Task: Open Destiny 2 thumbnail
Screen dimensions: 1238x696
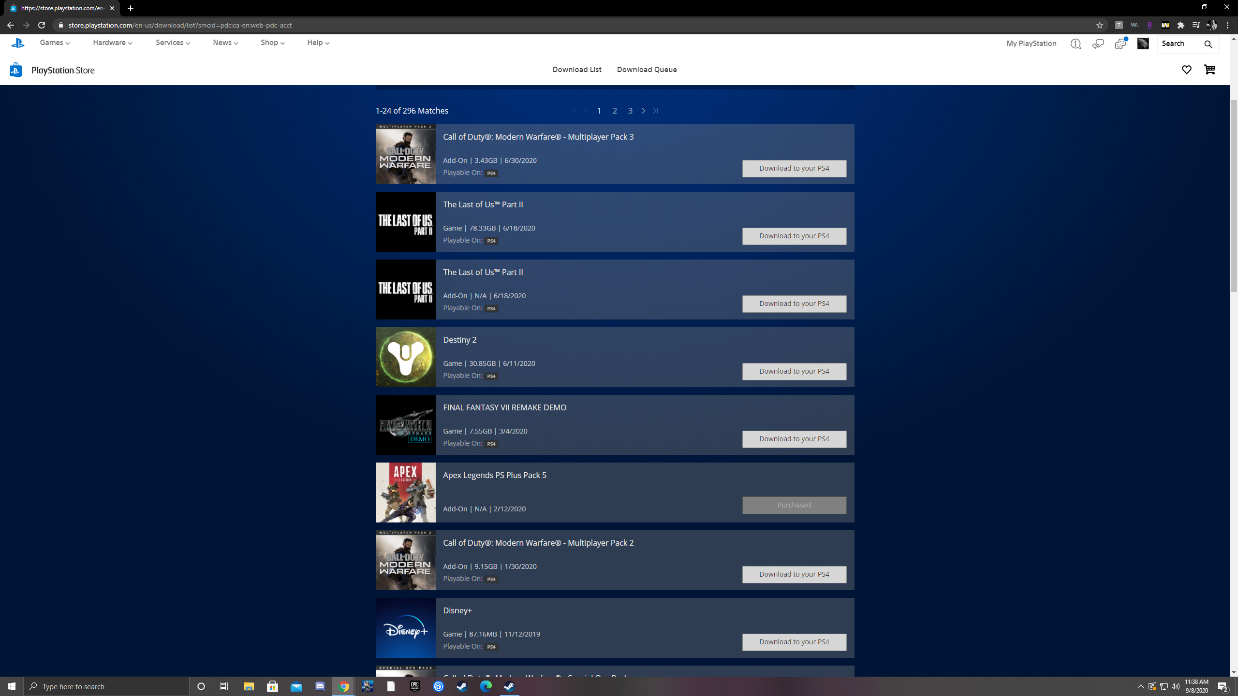Action: click(x=405, y=357)
